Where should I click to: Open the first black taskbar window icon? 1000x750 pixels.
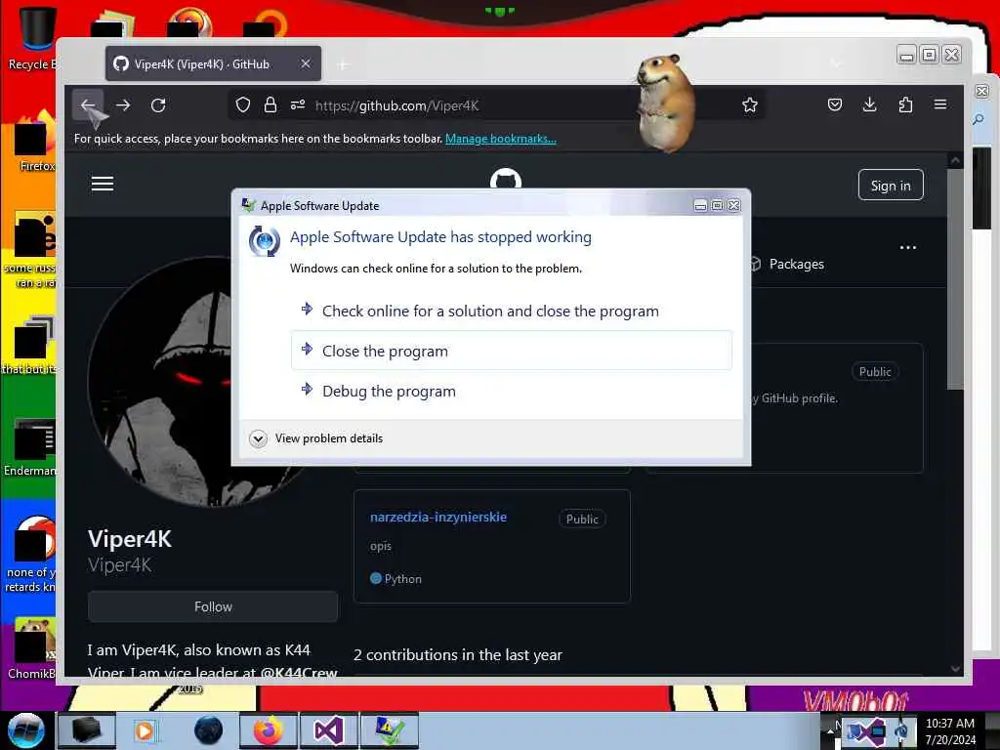click(x=87, y=730)
